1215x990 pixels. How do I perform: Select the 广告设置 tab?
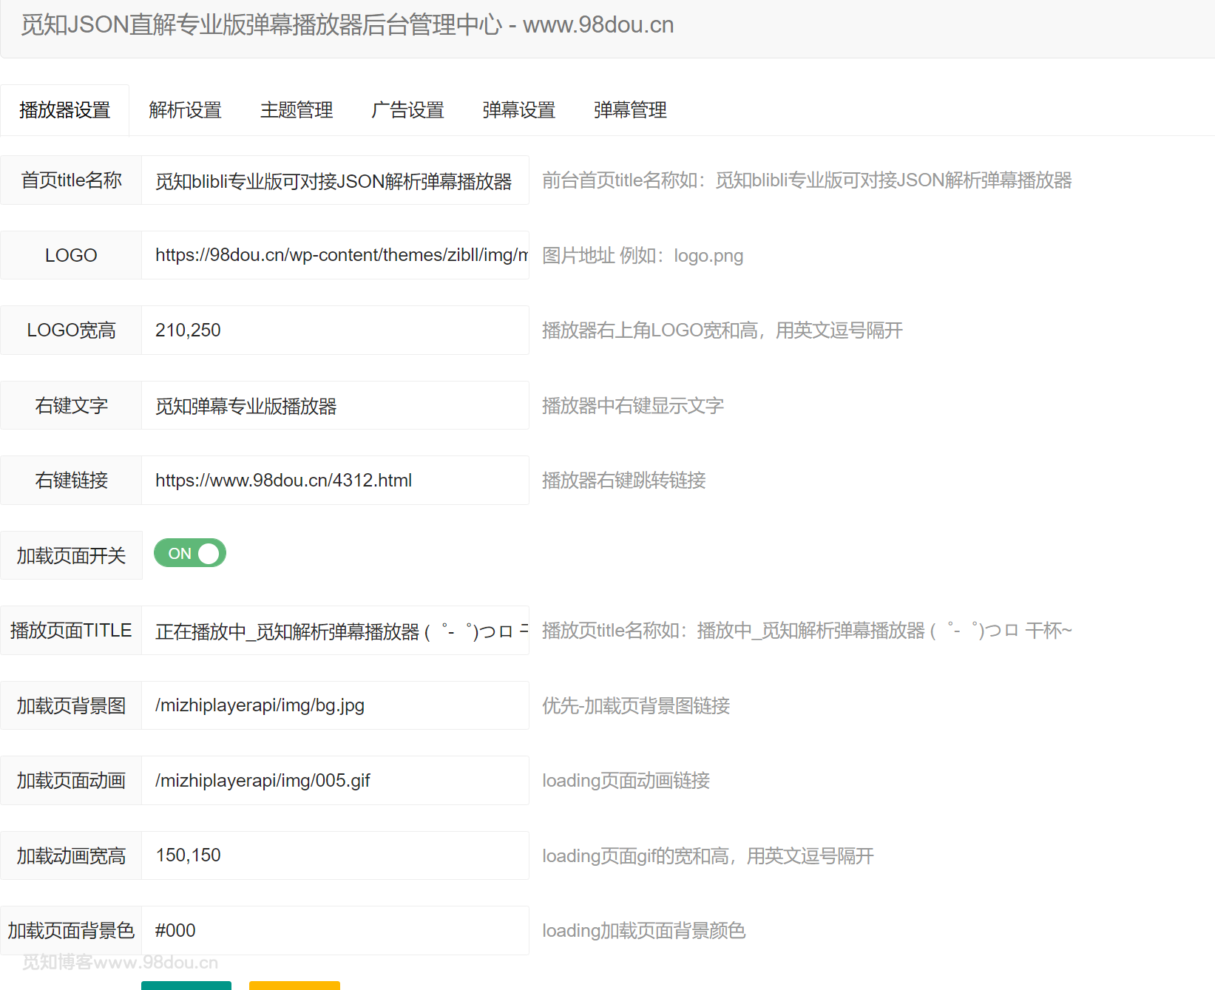(x=407, y=110)
